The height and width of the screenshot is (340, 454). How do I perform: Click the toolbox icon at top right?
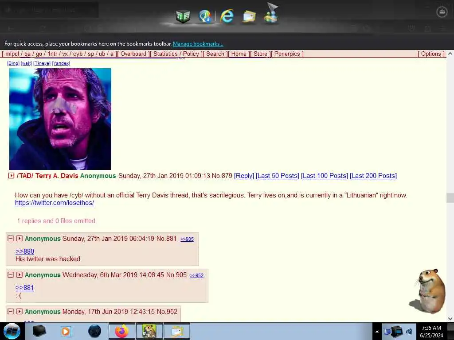442,12
